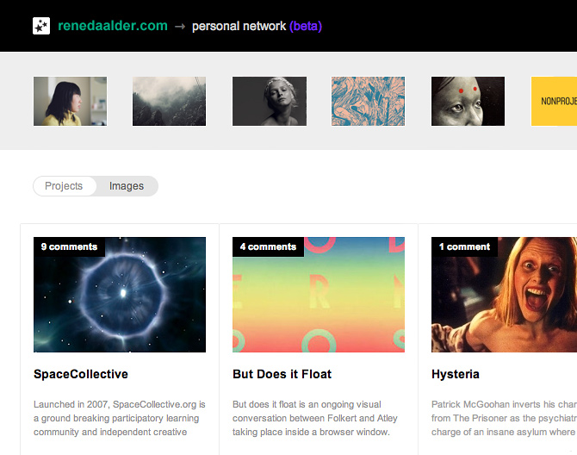This screenshot has width=577, height=455.
Task: Click the stars logo icon in header
Action: point(41,26)
